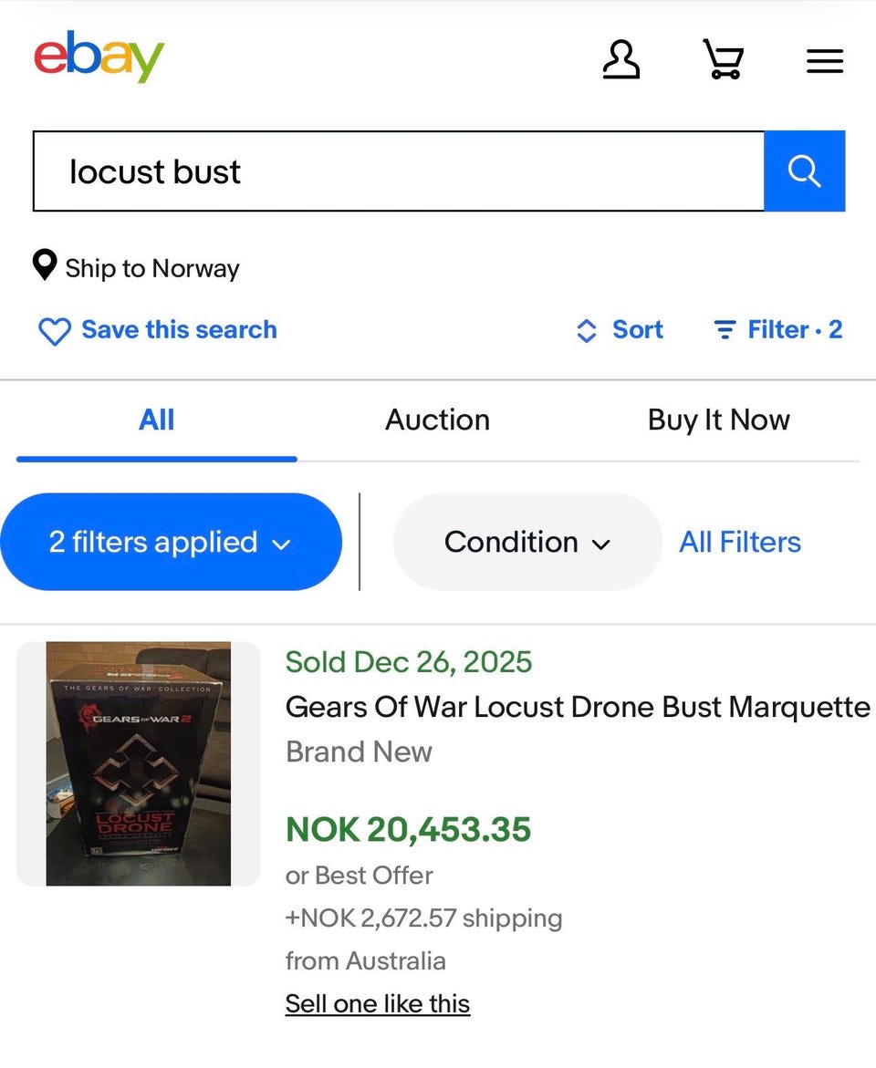Switch to the Buy It Now tab

tap(718, 420)
